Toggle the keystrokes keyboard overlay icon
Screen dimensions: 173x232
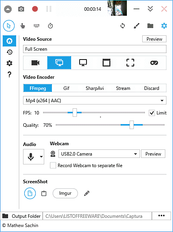(x=37, y=26)
